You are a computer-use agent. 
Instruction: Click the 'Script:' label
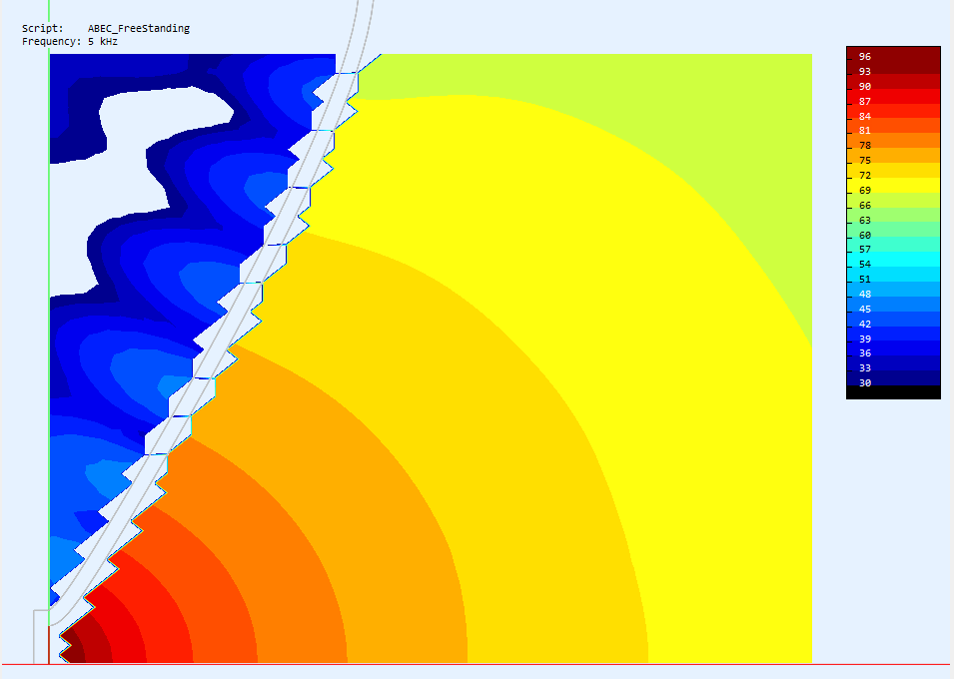43,28
